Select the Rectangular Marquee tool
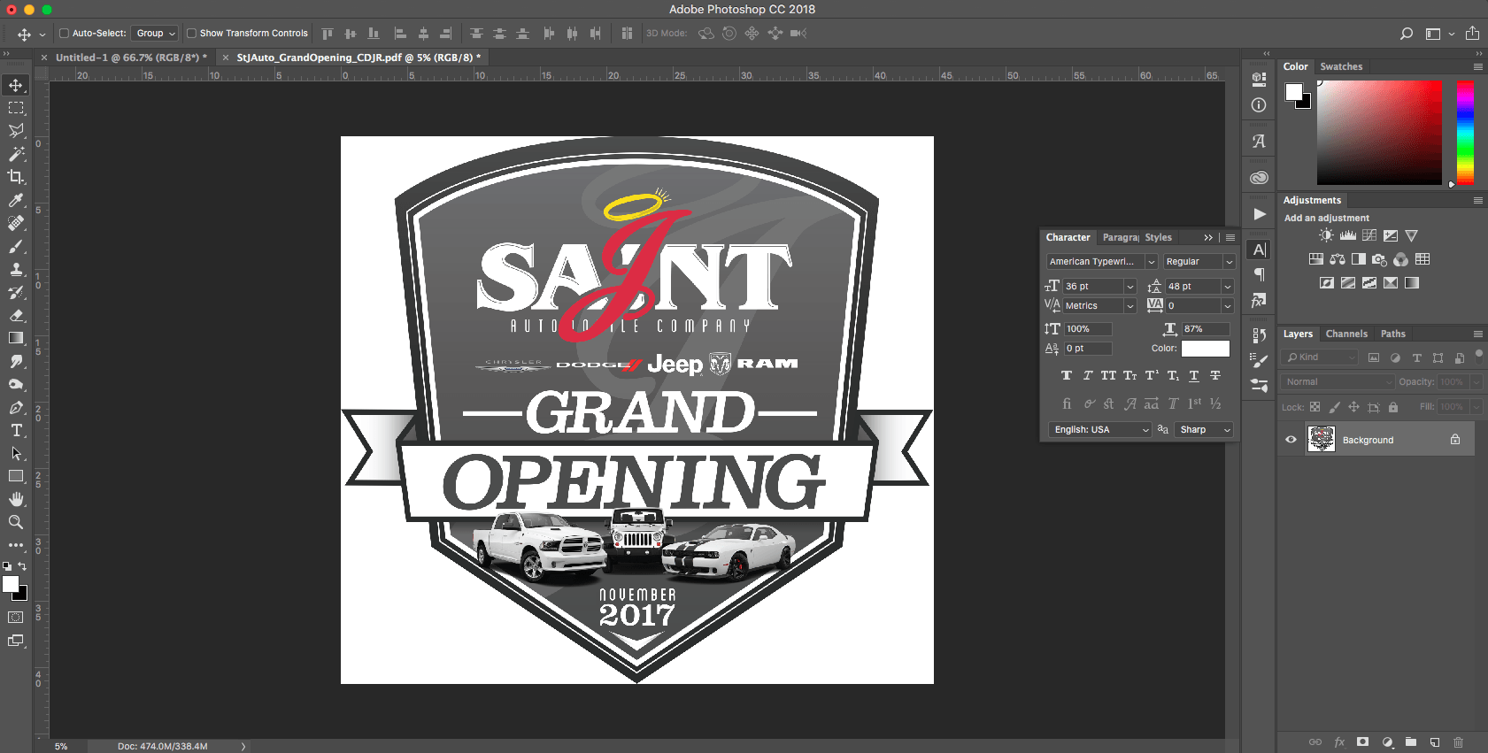1488x753 pixels. [16, 108]
